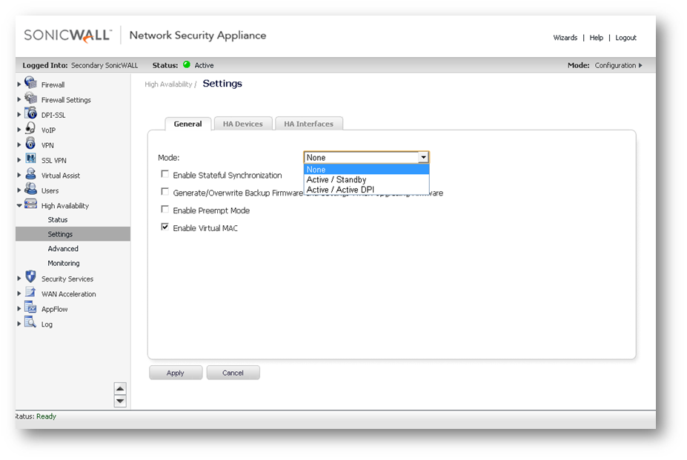The width and height of the screenshot is (687, 460).
Task: Open the HA Interfaces tab
Action: (308, 124)
